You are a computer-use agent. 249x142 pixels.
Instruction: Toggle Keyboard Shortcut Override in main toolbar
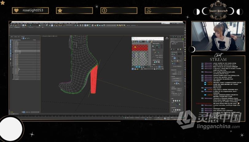click(52, 25)
